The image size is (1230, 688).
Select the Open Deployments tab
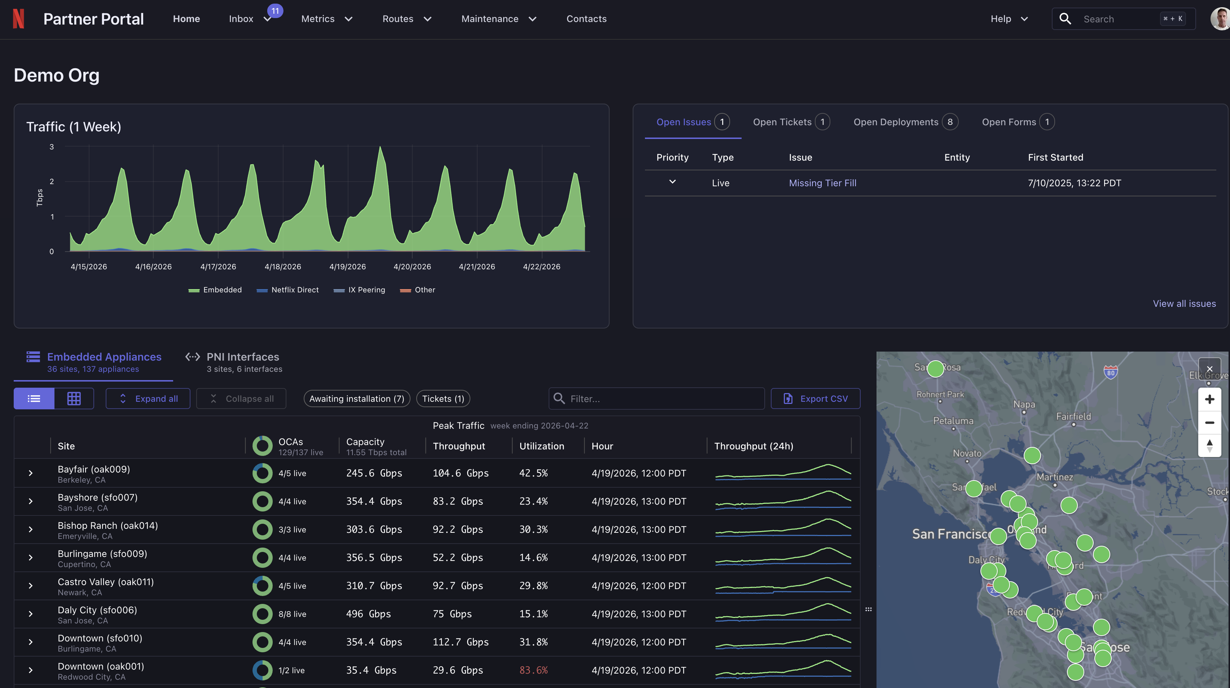click(906, 122)
